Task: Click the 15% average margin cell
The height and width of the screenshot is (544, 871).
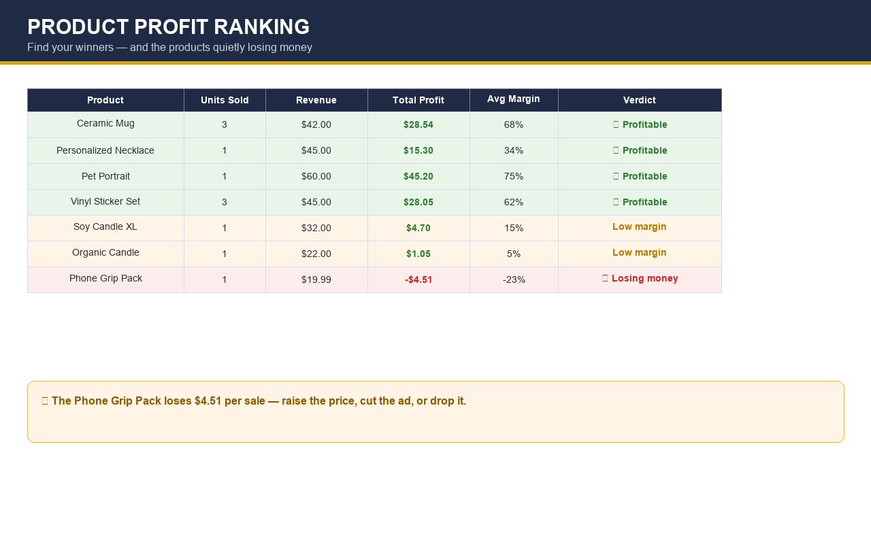Action: point(514,228)
